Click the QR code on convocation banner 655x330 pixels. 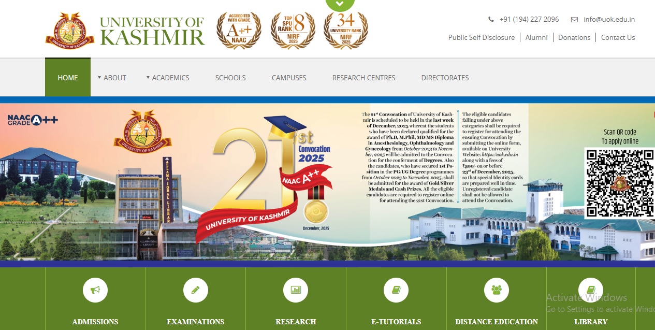click(x=619, y=182)
